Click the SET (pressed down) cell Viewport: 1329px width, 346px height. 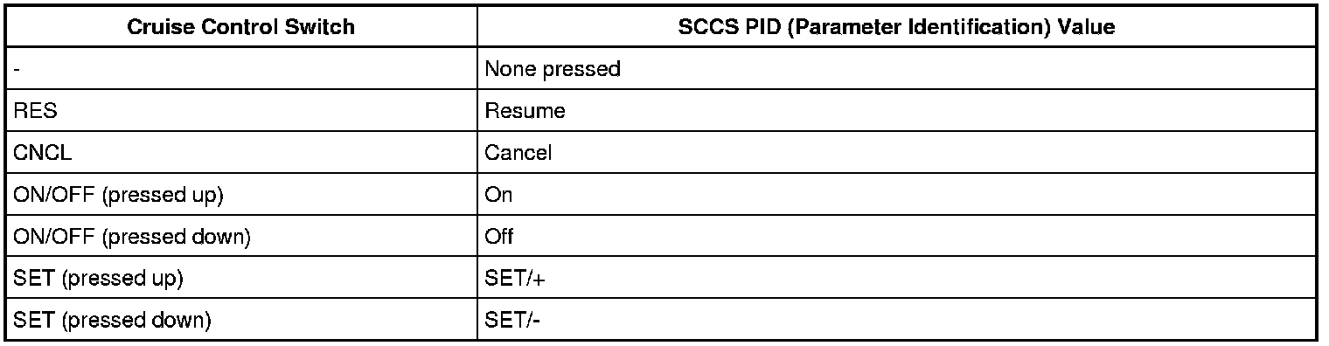click(x=241, y=321)
